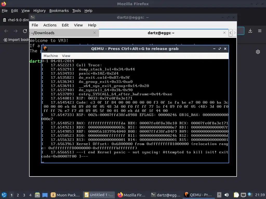Image resolution: width=266 pixels, height=199 pixels.
Task: Click the 21:39 taskbar clock
Action: [x=260, y=195]
